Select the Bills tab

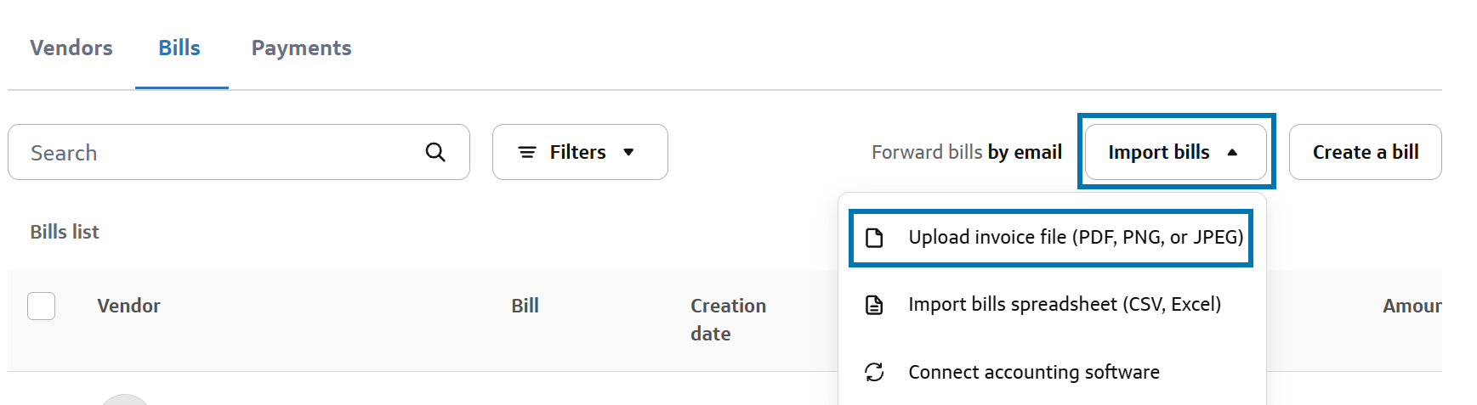[x=179, y=48]
